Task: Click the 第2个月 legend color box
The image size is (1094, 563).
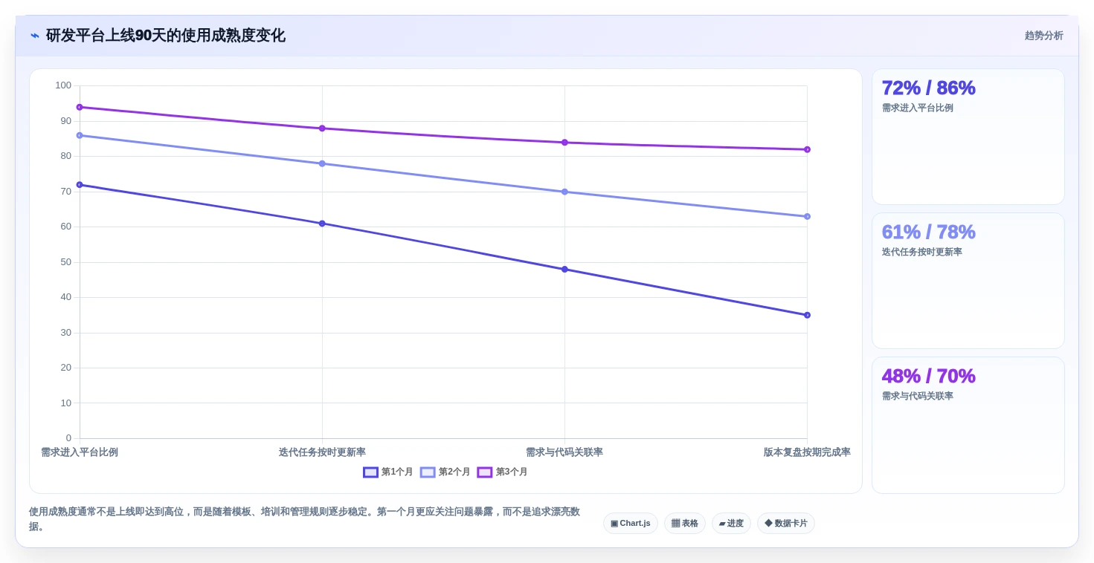Action: 428,472
